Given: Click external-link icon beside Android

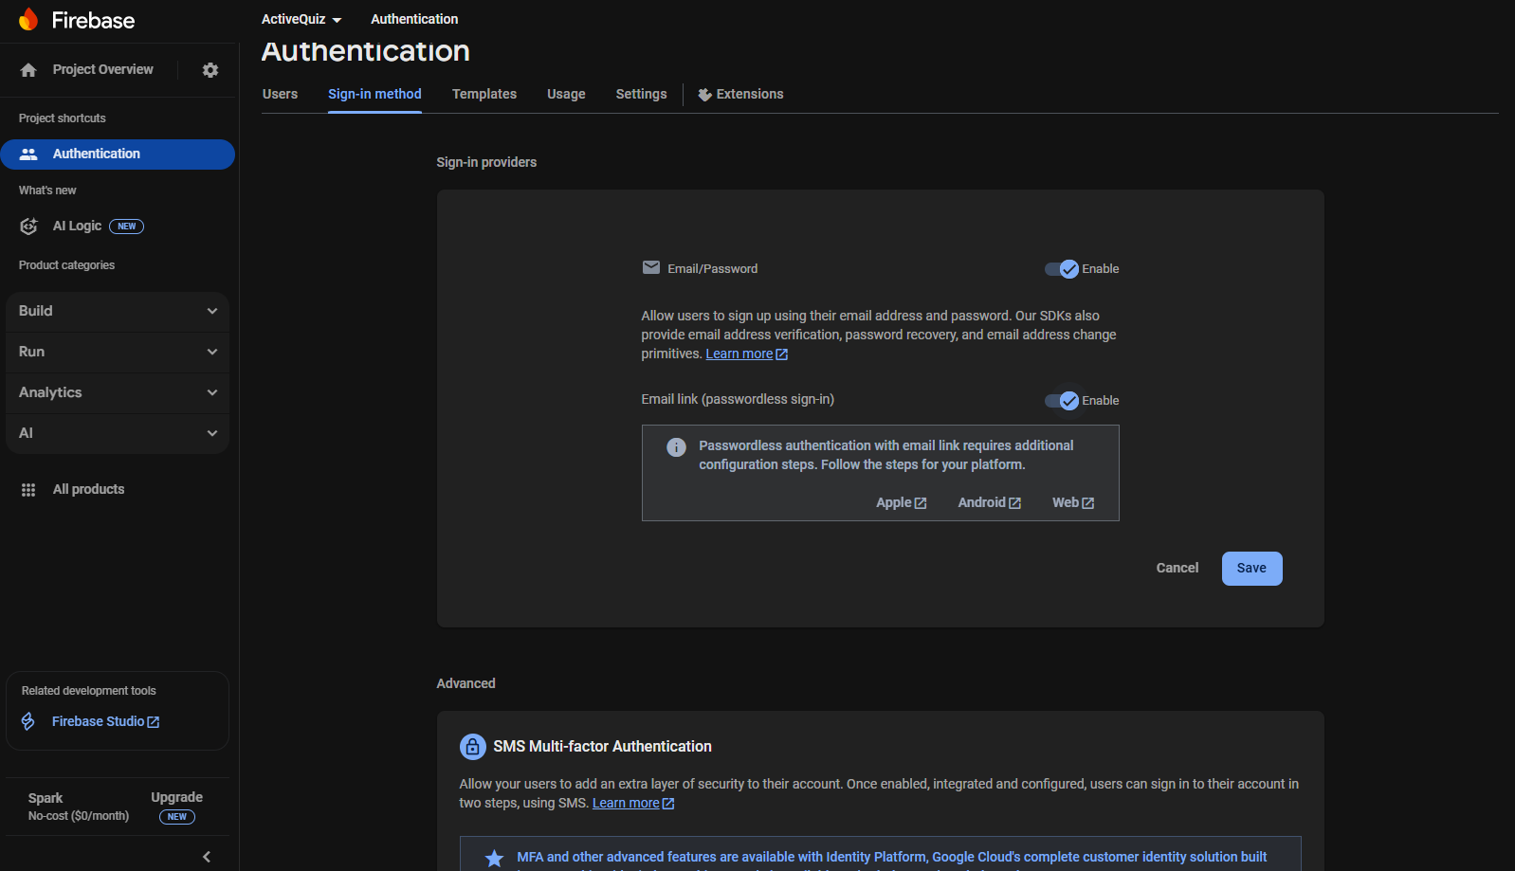Looking at the screenshot, I should click(x=1014, y=503).
